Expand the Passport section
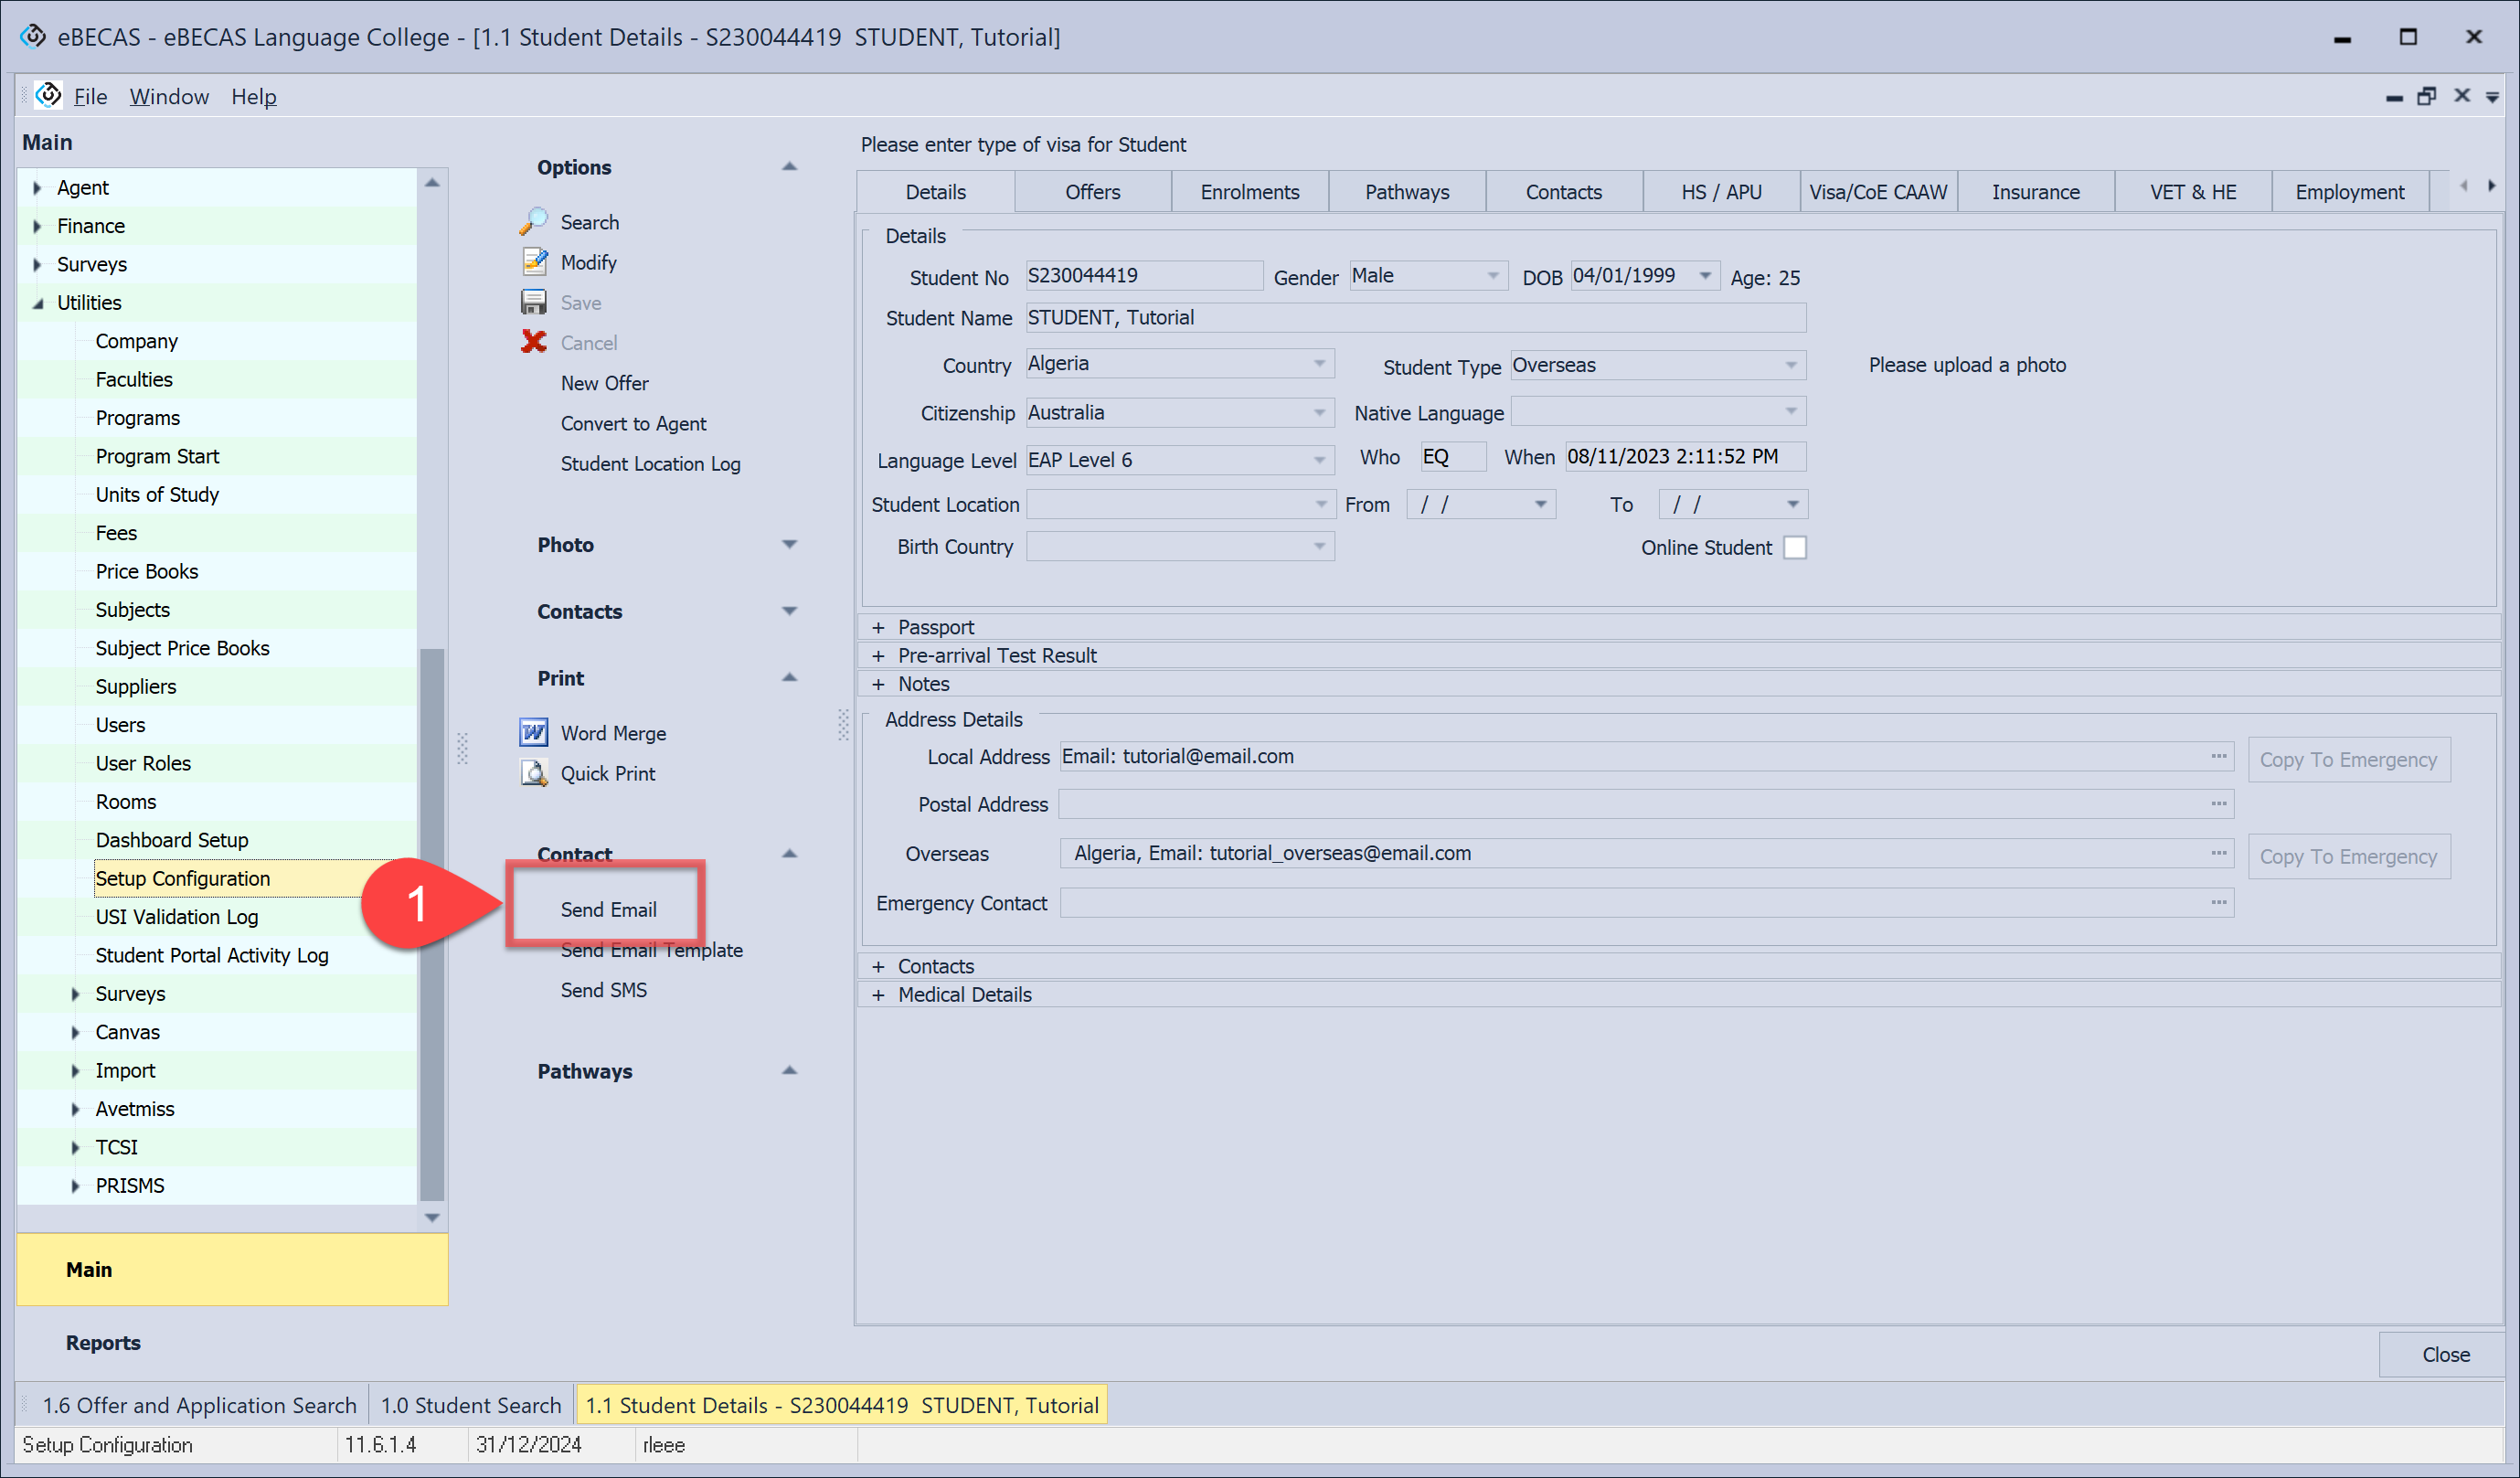2520x1478 pixels. [878, 627]
